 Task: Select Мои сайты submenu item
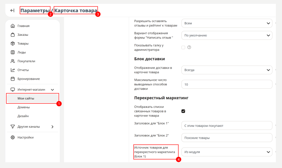point(32,98)
